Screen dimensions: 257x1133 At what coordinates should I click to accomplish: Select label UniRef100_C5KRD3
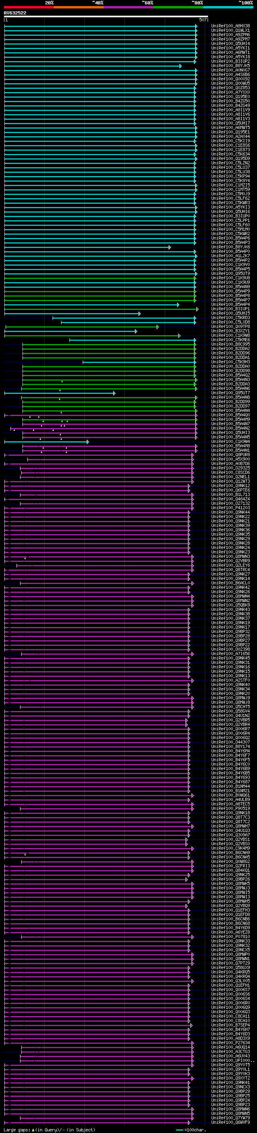click(230, 318)
